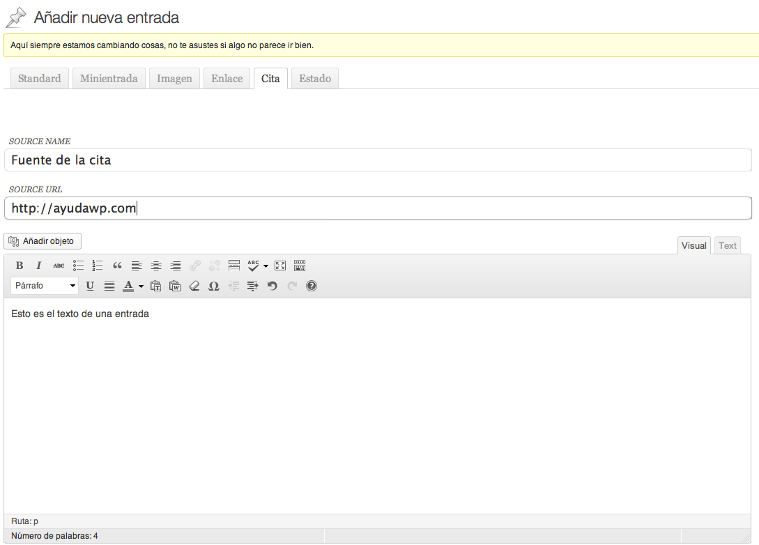The image size is (759, 545).
Task: Insert a blockquote
Action: pyautogui.click(x=117, y=266)
